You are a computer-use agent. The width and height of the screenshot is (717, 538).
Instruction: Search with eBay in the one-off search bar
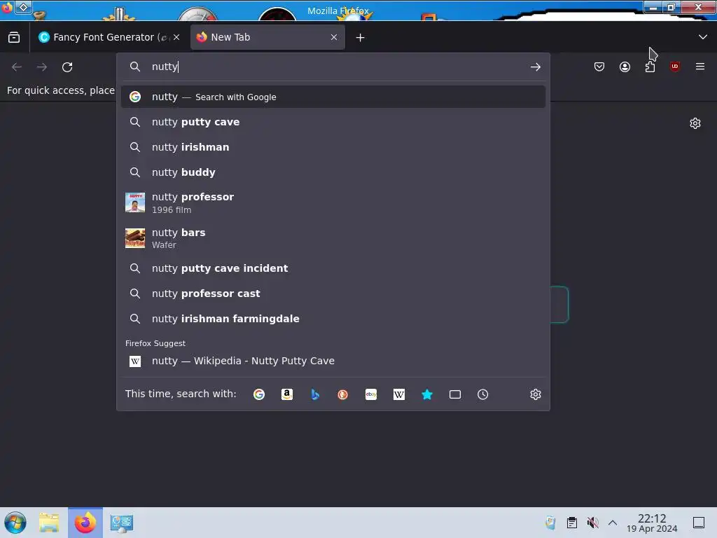(371, 394)
